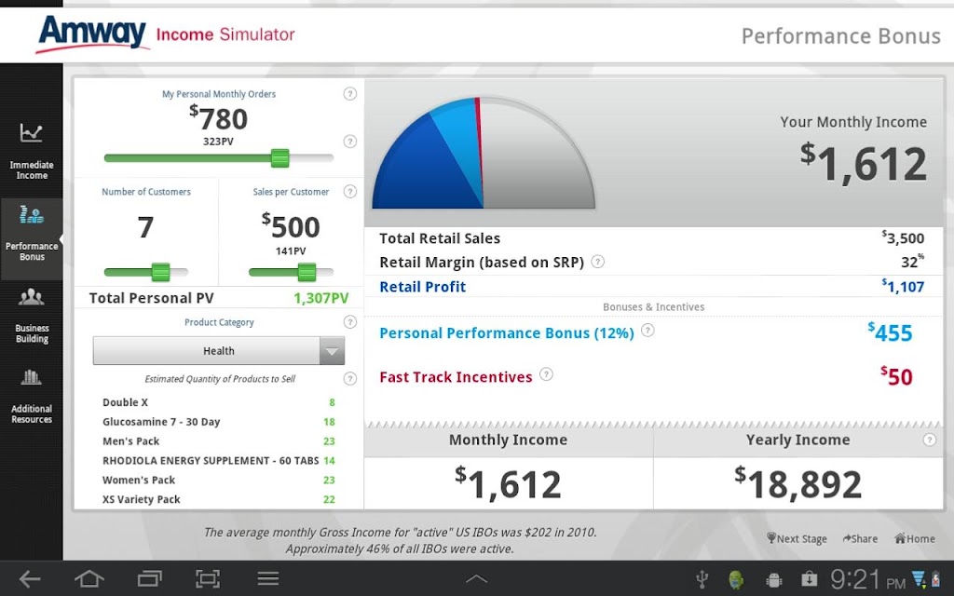Open the Health product category dropdown
Viewport: 954px width, 596px height.
pyautogui.click(x=218, y=351)
